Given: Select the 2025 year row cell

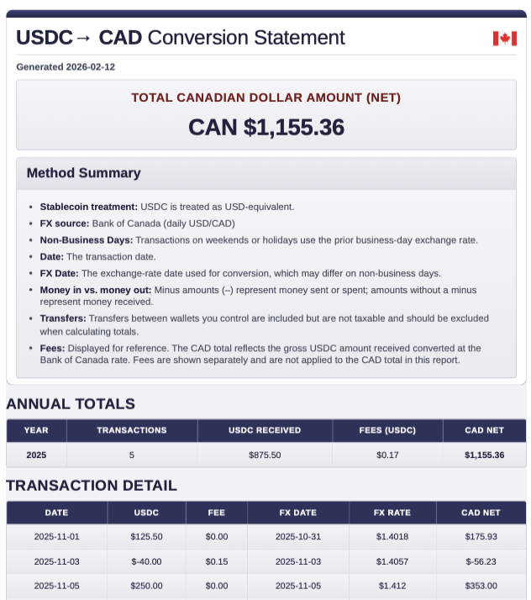Looking at the screenshot, I should coord(36,455).
